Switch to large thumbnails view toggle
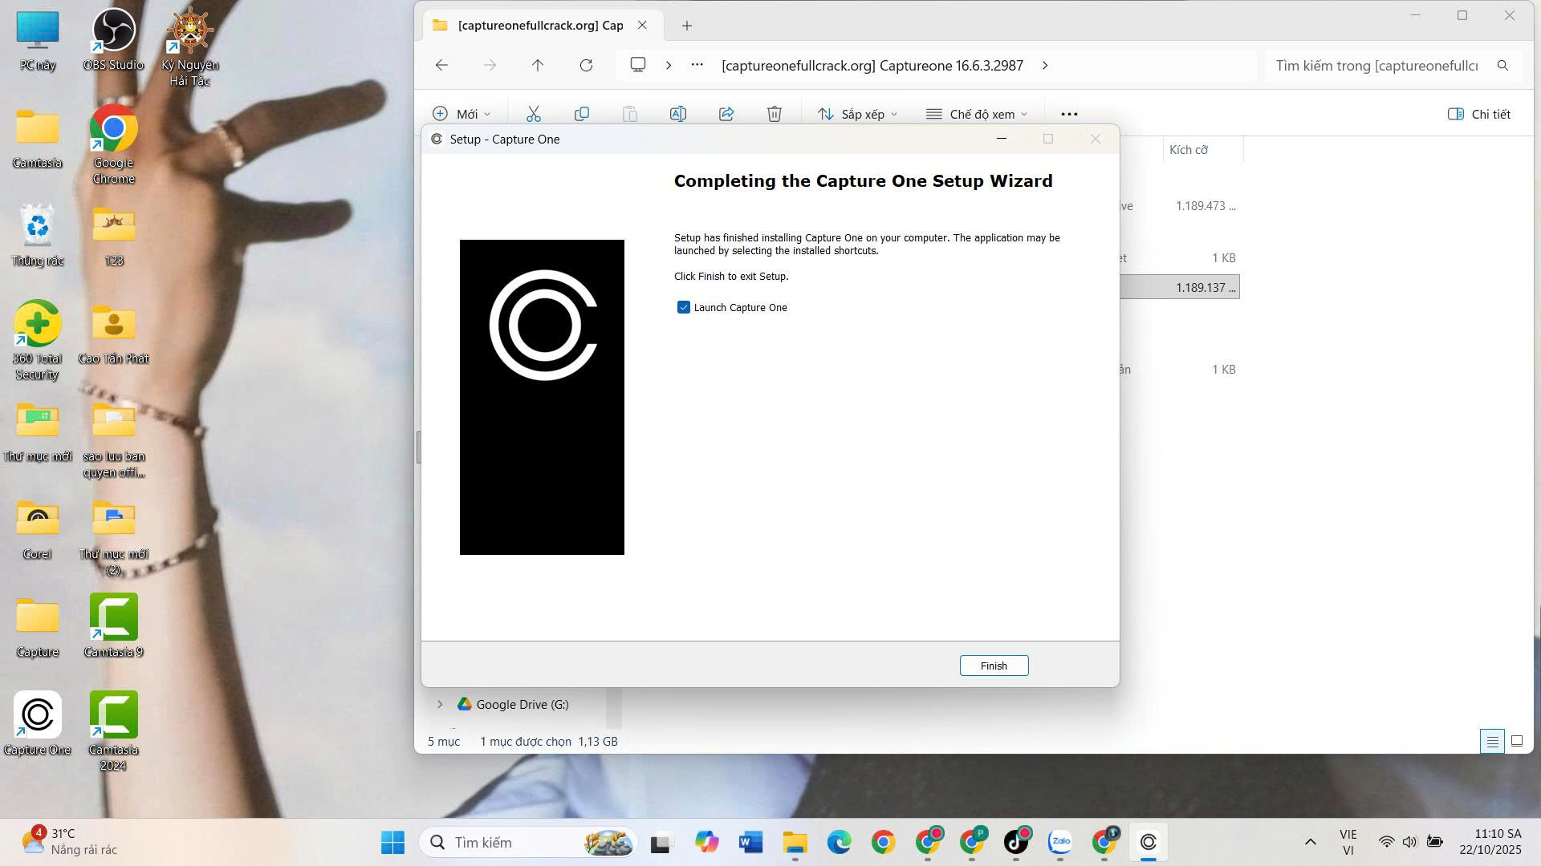 coord(1516,741)
